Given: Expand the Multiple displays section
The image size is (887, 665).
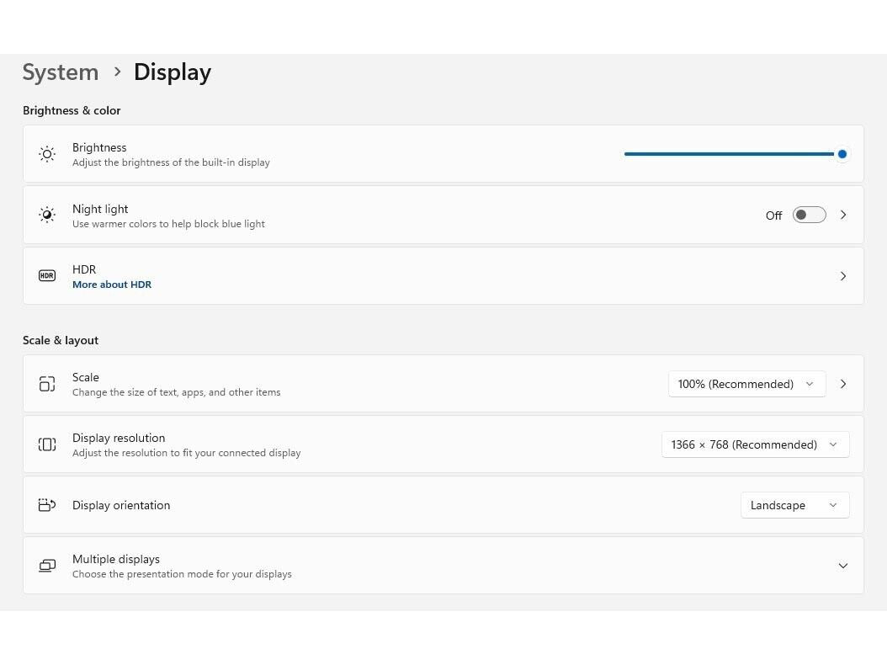Looking at the screenshot, I should pyautogui.click(x=842, y=566).
